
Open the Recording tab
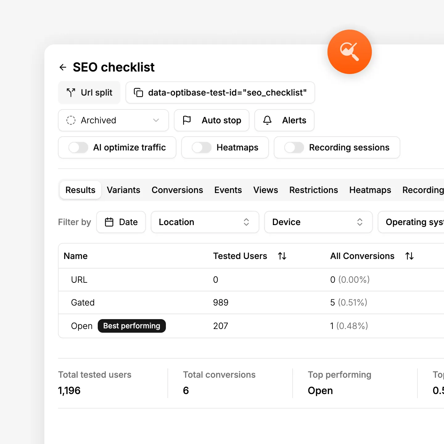click(x=423, y=190)
